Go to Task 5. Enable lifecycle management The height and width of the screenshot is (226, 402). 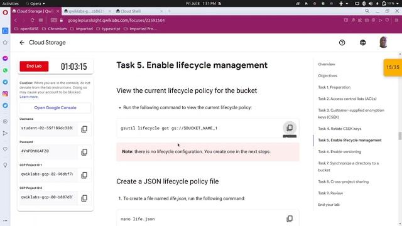pos(350,140)
